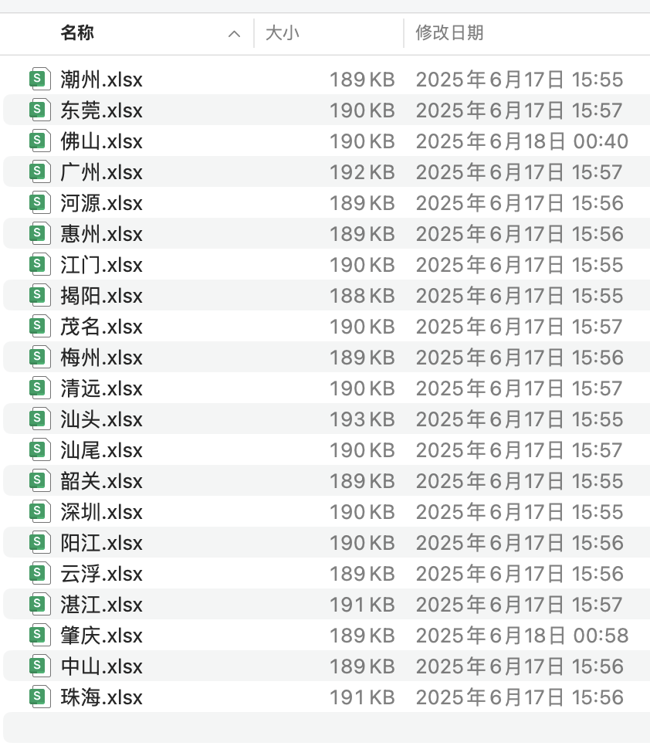Click the 193 KB size of 汕头.xlsx
The image size is (650, 746).
361,419
